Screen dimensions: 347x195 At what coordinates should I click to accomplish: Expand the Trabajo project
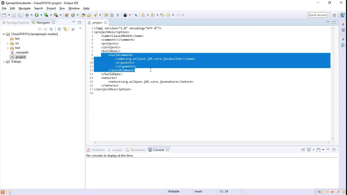[4, 62]
